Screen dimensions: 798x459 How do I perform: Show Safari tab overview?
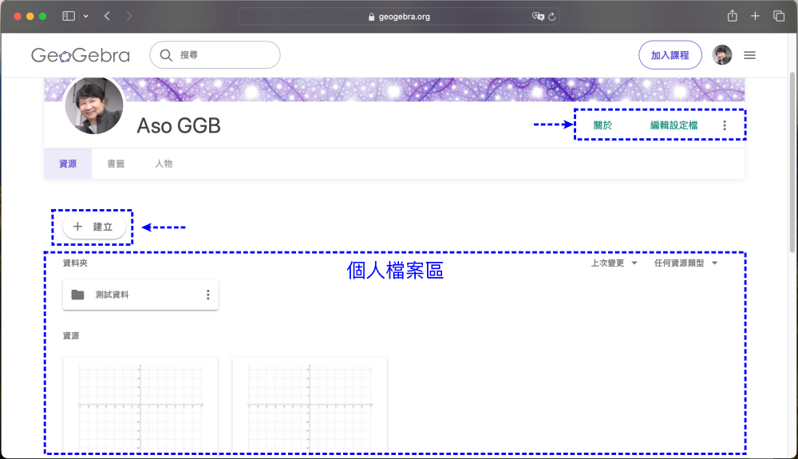(x=779, y=16)
